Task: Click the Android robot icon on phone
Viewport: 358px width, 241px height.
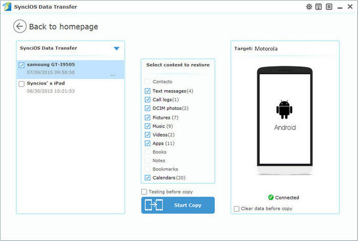Action: pos(285,109)
